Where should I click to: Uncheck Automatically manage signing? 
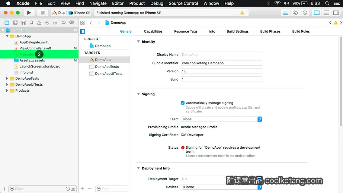pyautogui.click(x=183, y=103)
